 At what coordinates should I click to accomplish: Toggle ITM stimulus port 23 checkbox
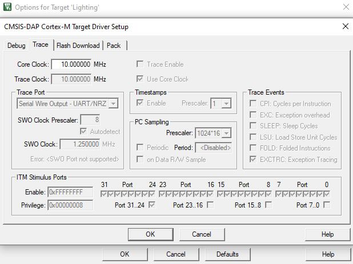click(162, 194)
